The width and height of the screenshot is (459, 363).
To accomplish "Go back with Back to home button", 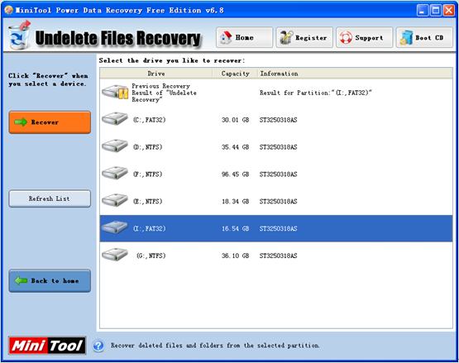I will 50,281.
